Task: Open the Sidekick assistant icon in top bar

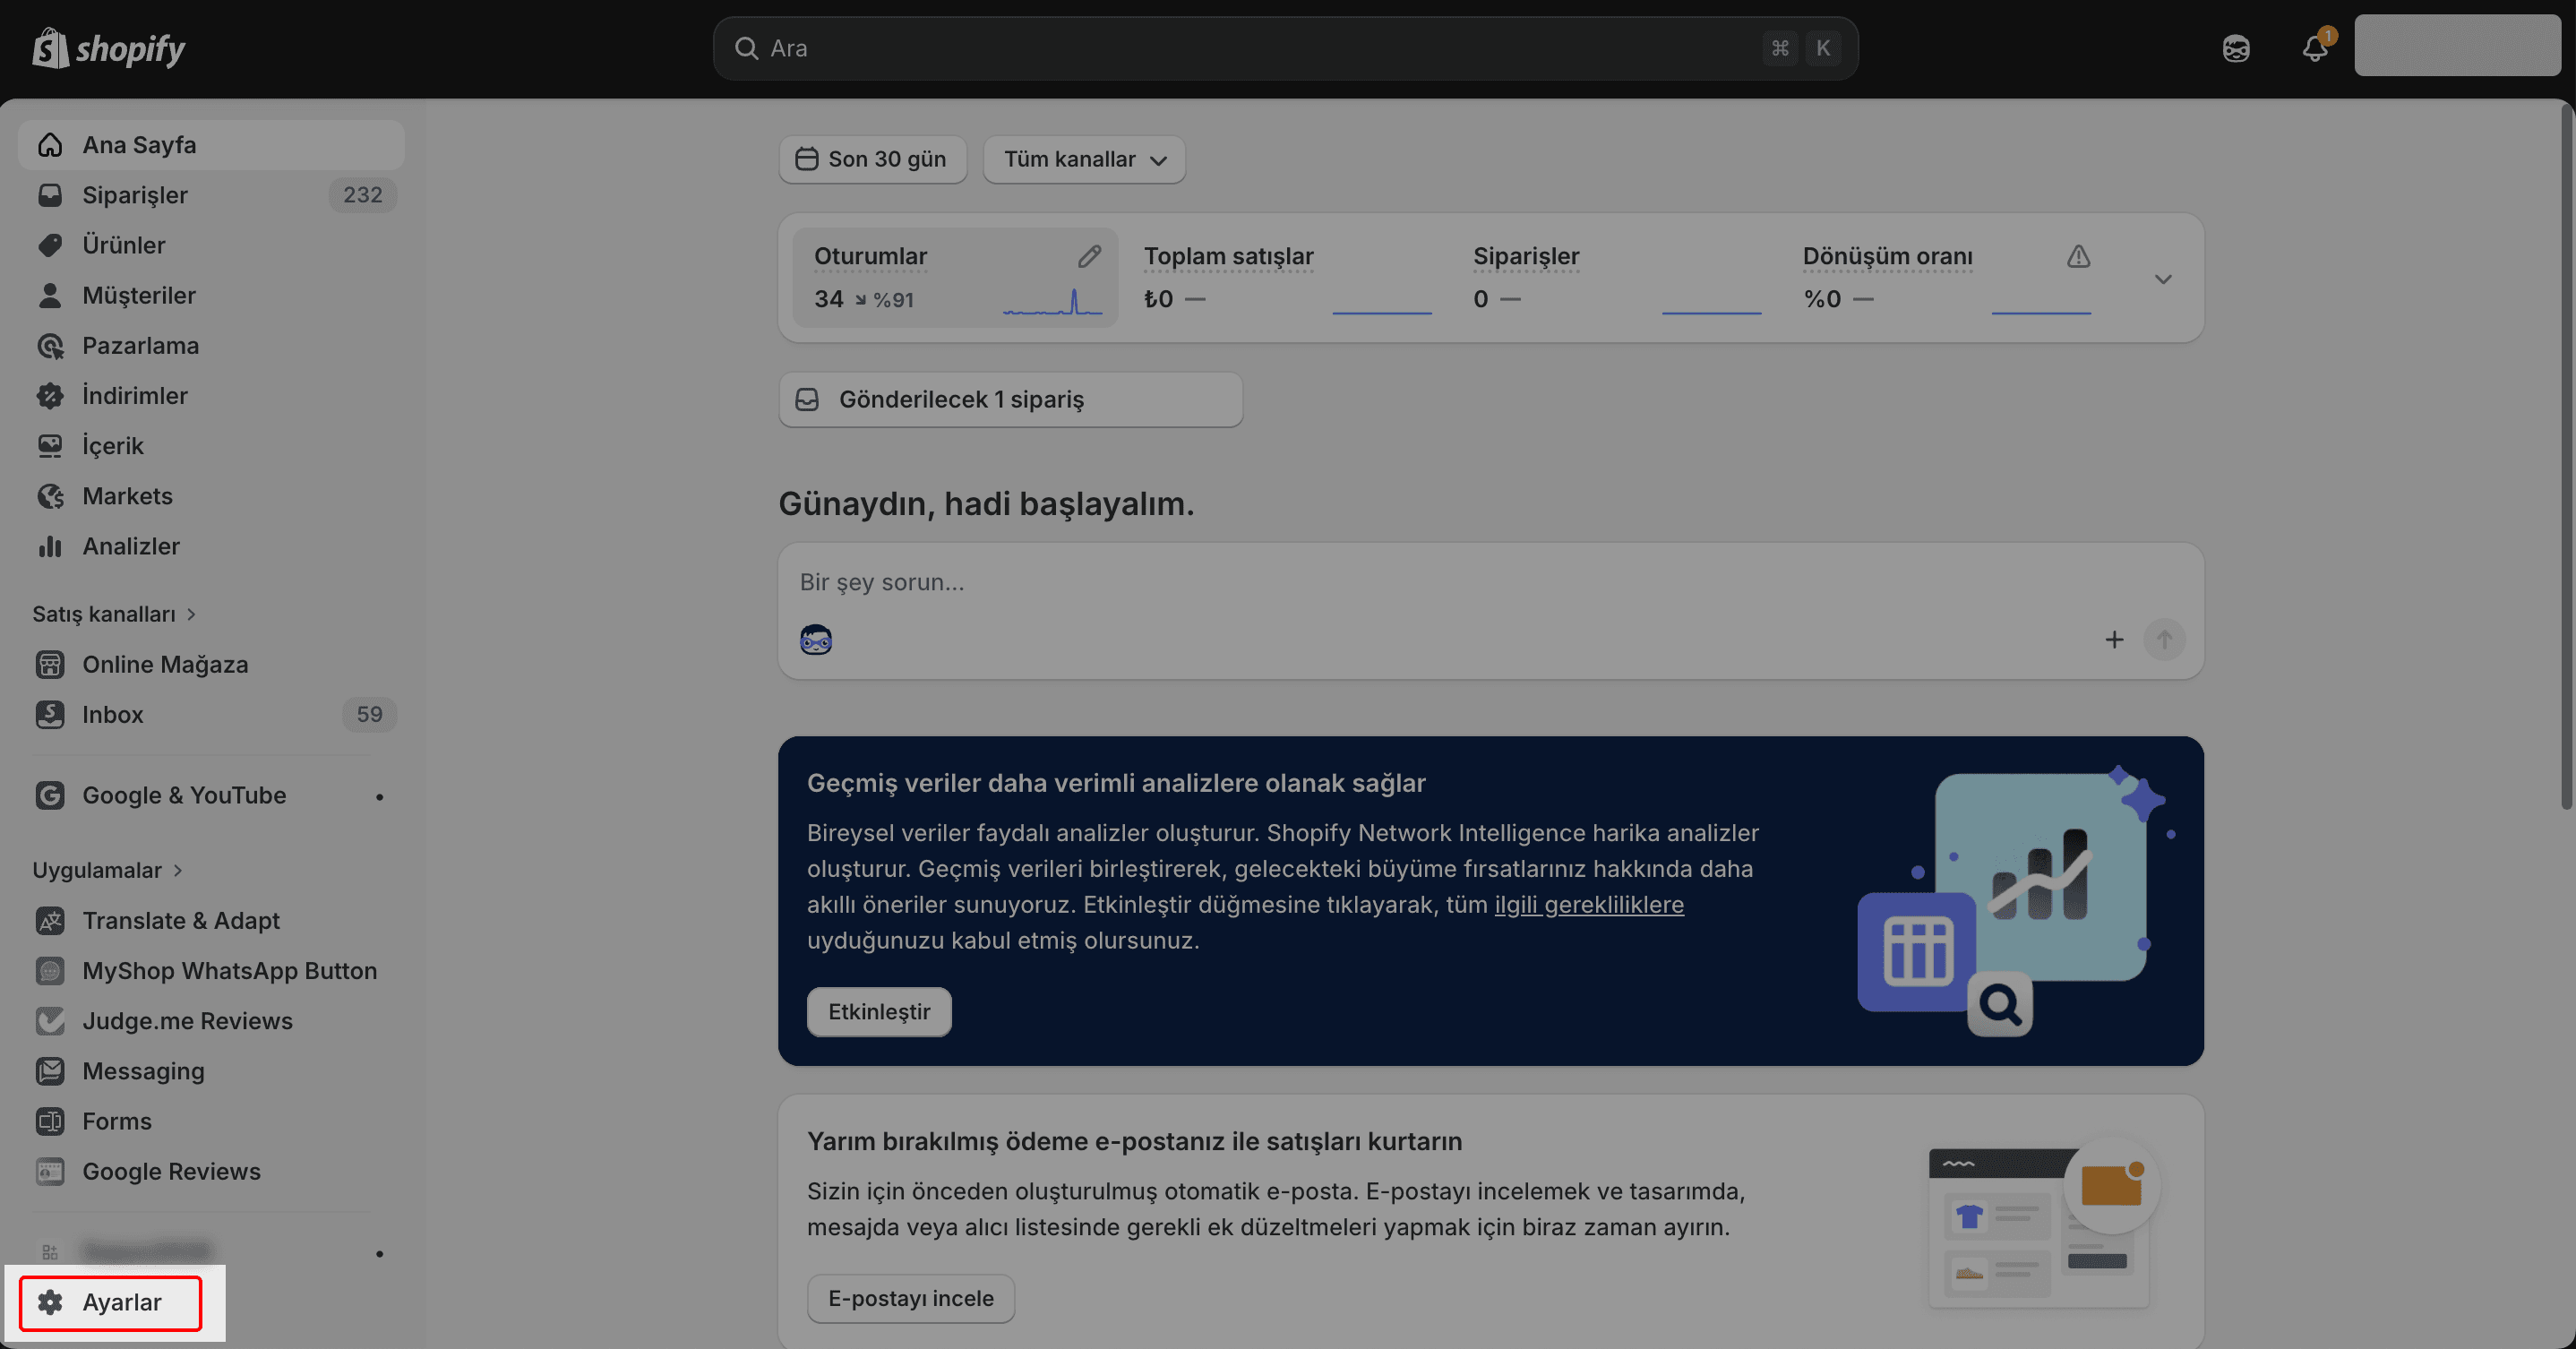Action: click(x=2236, y=47)
